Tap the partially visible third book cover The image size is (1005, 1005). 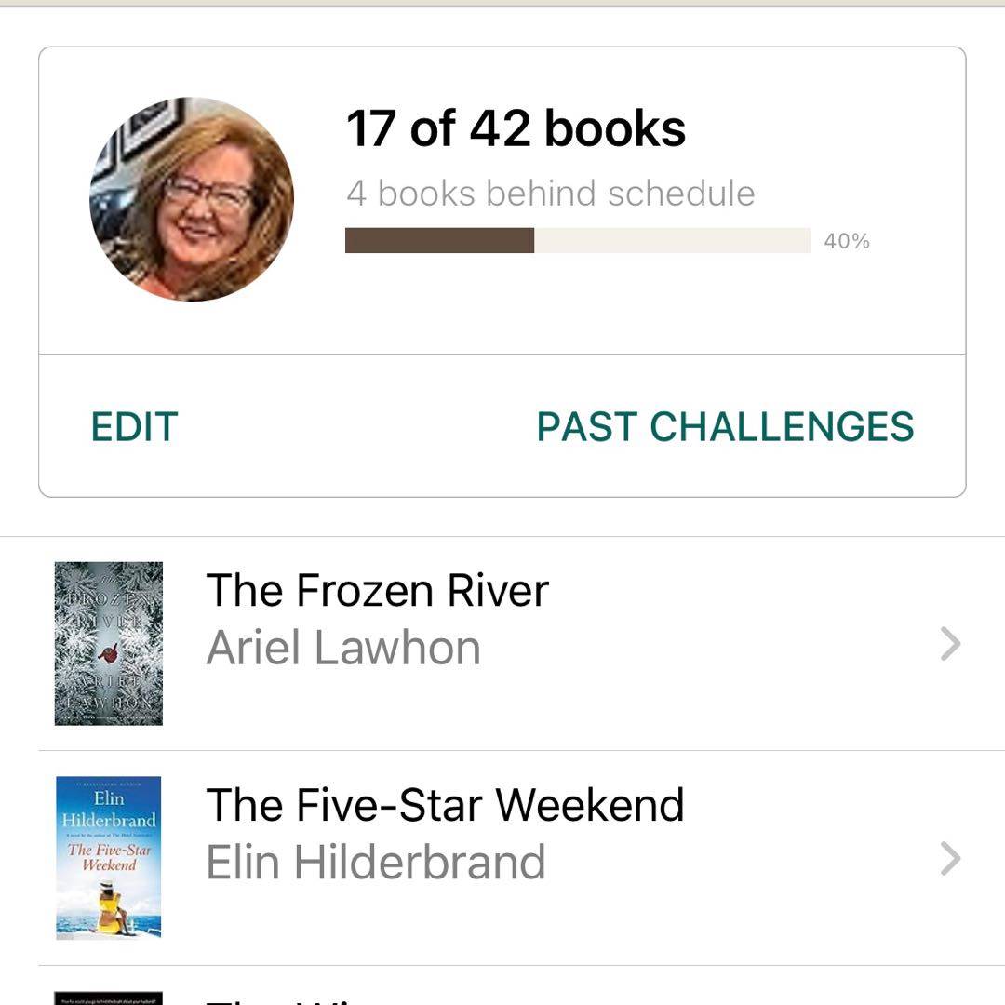(109, 998)
